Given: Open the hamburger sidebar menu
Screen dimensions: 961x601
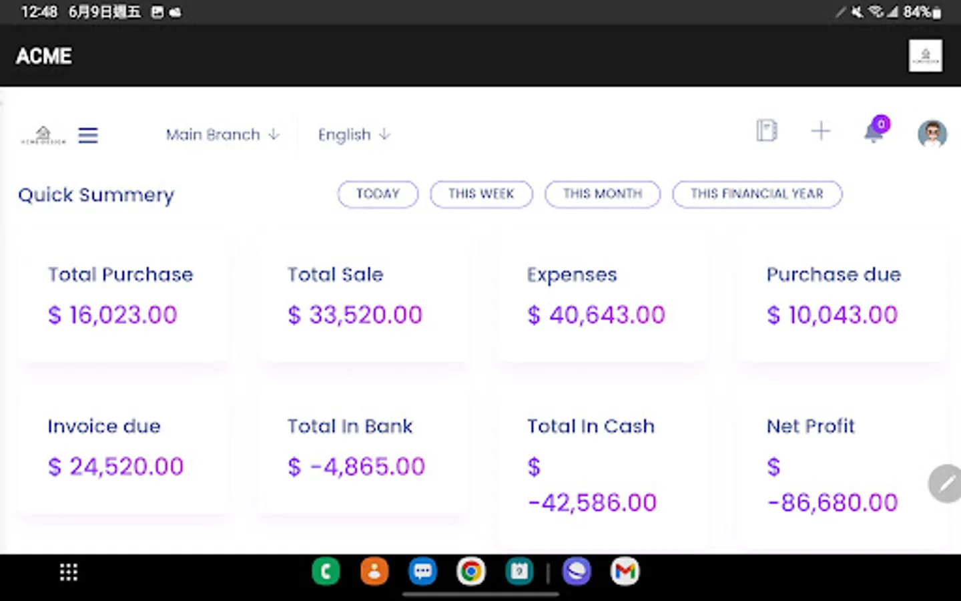Looking at the screenshot, I should point(88,136).
